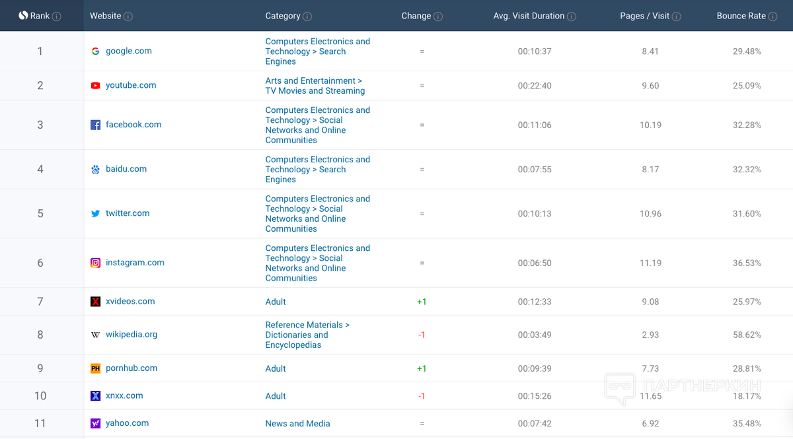Sort by the Category column header

pos(283,16)
